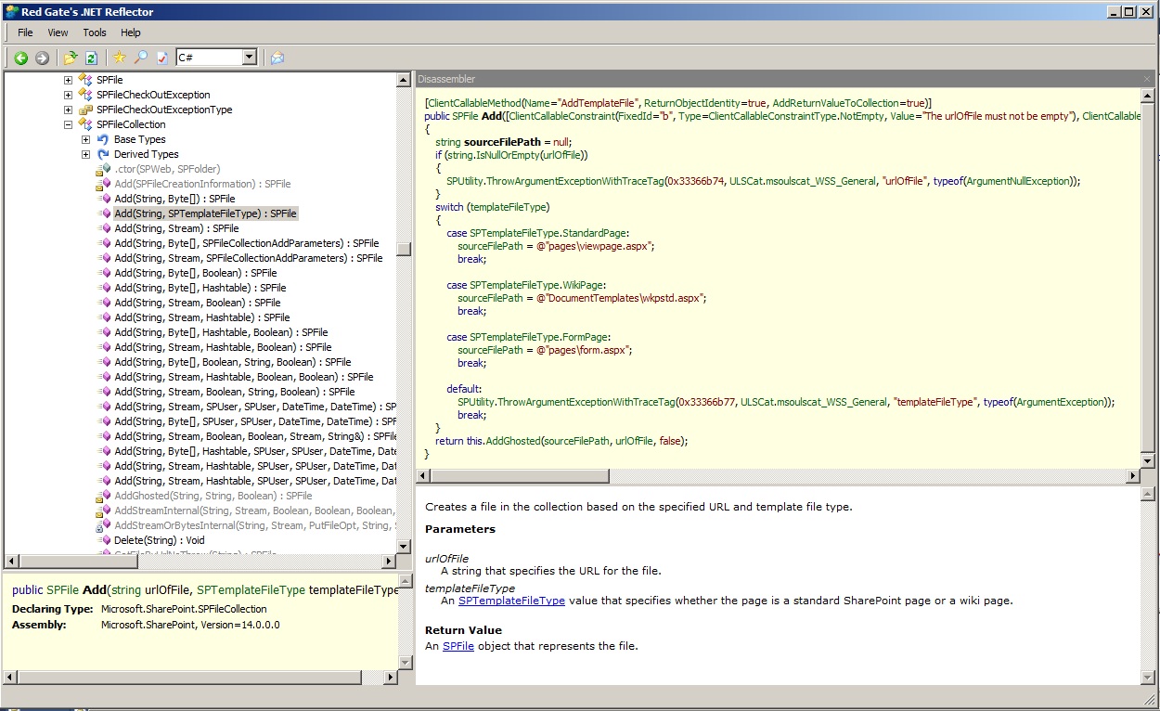Open Options using the checkmark page icon
1160x711 pixels.
pos(162,58)
